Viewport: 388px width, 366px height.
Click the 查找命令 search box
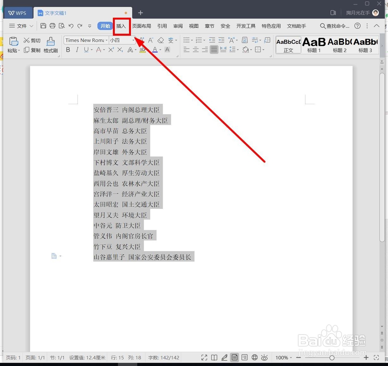click(x=334, y=26)
